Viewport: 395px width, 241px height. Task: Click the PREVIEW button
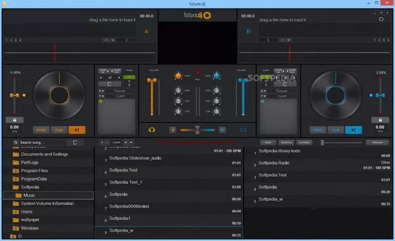(377, 142)
